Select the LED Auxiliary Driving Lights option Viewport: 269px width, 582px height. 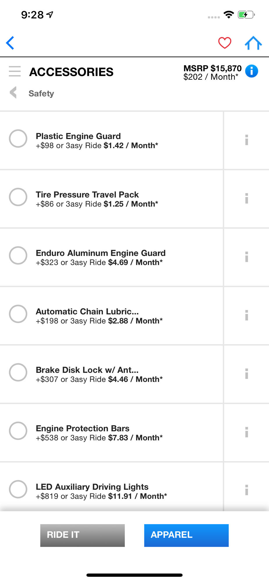click(18, 489)
